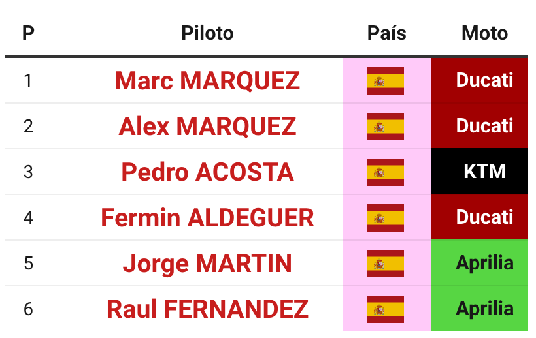This screenshot has width=536, height=338.
Task: Click position number 6 cell
Action: pos(28,309)
